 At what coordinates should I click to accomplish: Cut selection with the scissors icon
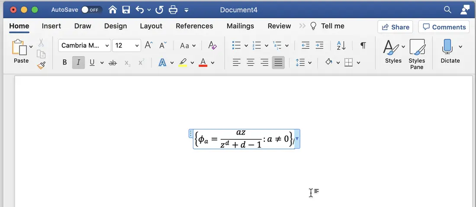click(41, 43)
